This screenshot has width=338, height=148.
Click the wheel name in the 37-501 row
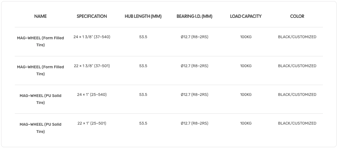[x=41, y=70]
